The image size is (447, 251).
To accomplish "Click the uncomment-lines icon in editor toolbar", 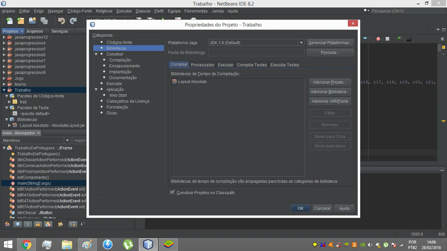I will [409, 39].
